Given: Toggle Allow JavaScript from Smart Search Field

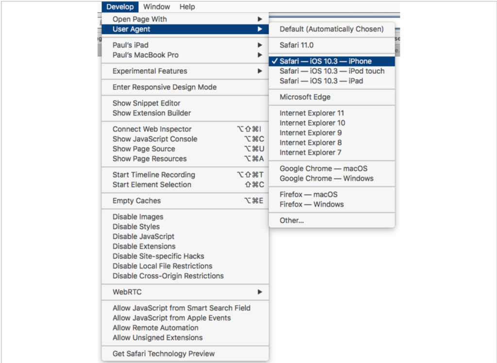Looking at the screenshot, I should [x=185, y=308].
